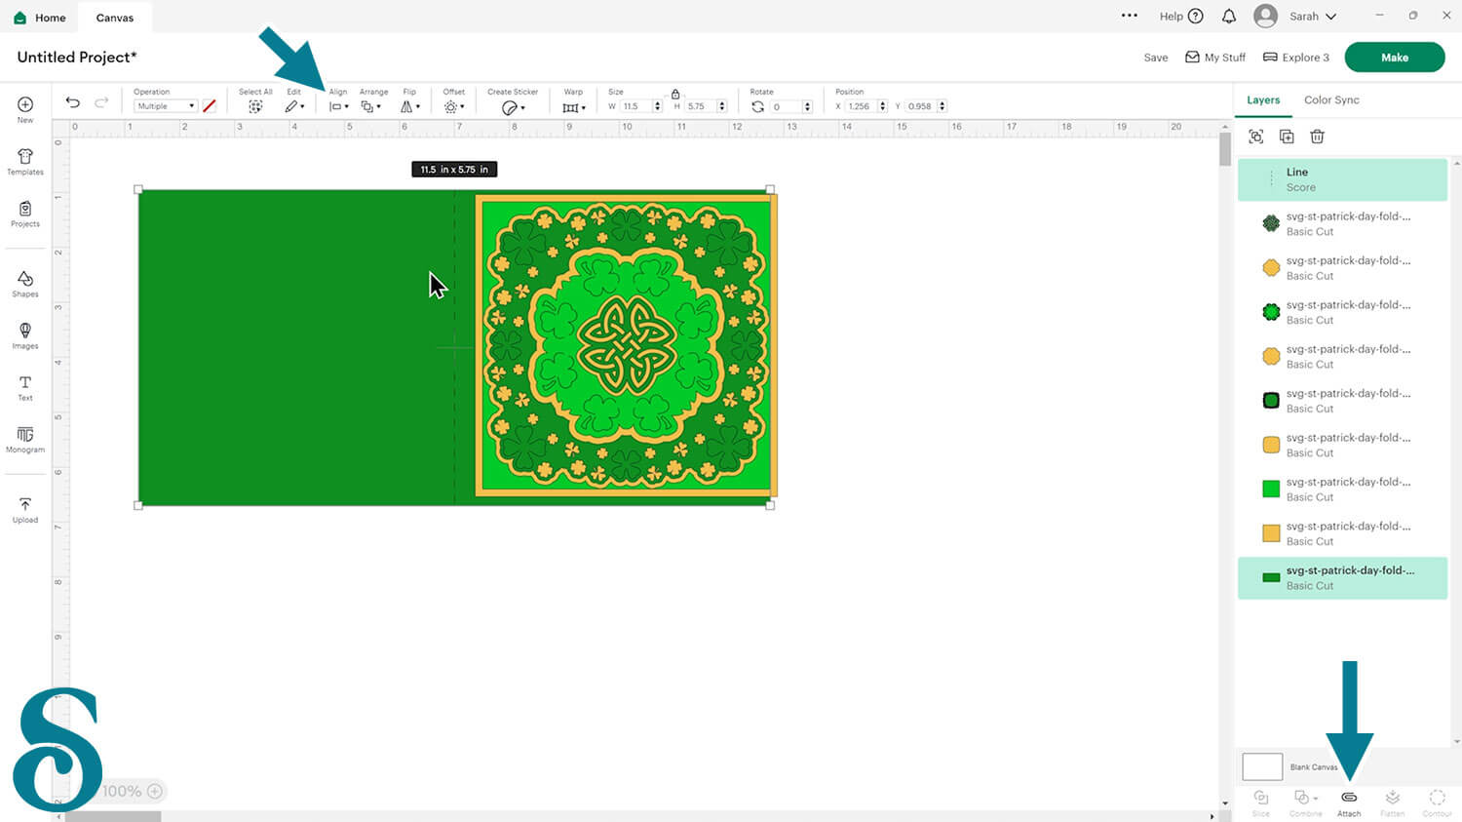Image resolution: width=1462 pixels, height=822 pixels.
Task: Click the Make button
Action: pyautogui.click(x=1395, y=58)
